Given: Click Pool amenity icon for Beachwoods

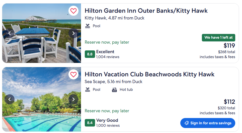Looking at the screenshot, I should coord(88,90).
